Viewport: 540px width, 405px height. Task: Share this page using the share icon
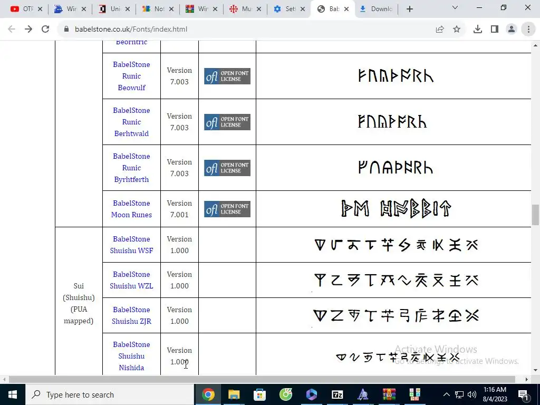[440, 30]
